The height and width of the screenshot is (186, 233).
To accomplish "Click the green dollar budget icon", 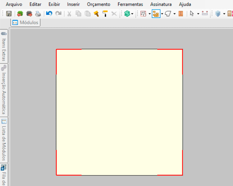I will coord(127,14).
